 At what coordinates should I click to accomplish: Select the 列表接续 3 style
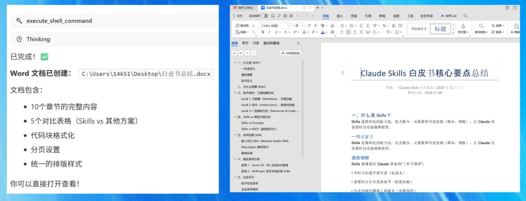click(419, 29)
